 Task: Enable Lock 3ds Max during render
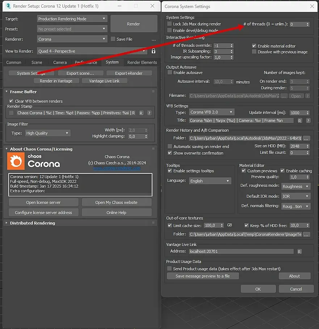click(x=169, y=24)
